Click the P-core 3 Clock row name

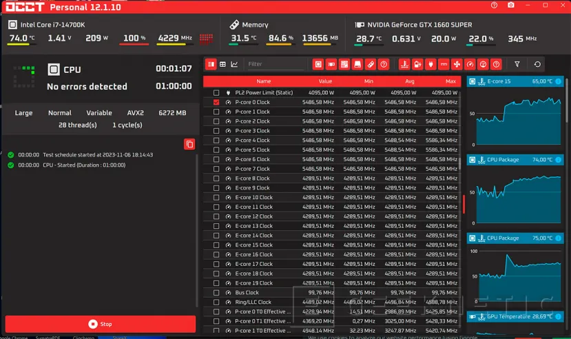pos(252,131)
